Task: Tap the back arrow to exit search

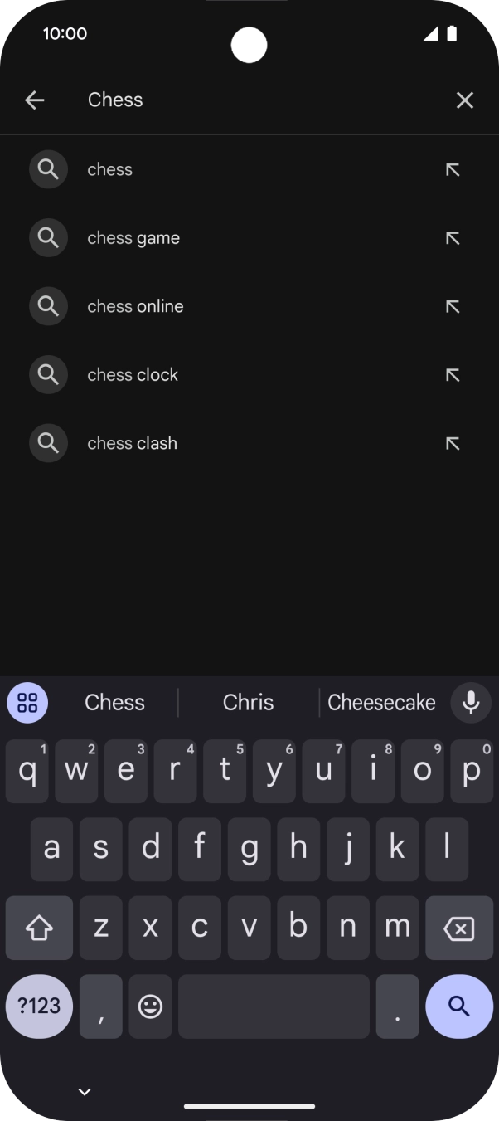Action: point(34,100)
